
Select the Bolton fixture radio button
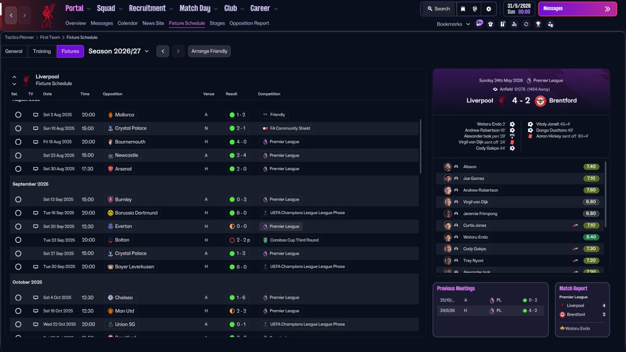(x=18, y=240)
